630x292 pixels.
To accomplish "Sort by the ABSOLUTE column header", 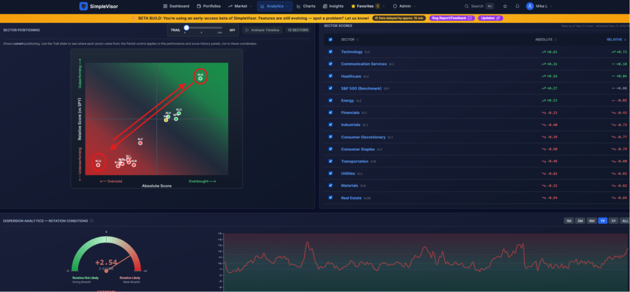I will (546, 39).
